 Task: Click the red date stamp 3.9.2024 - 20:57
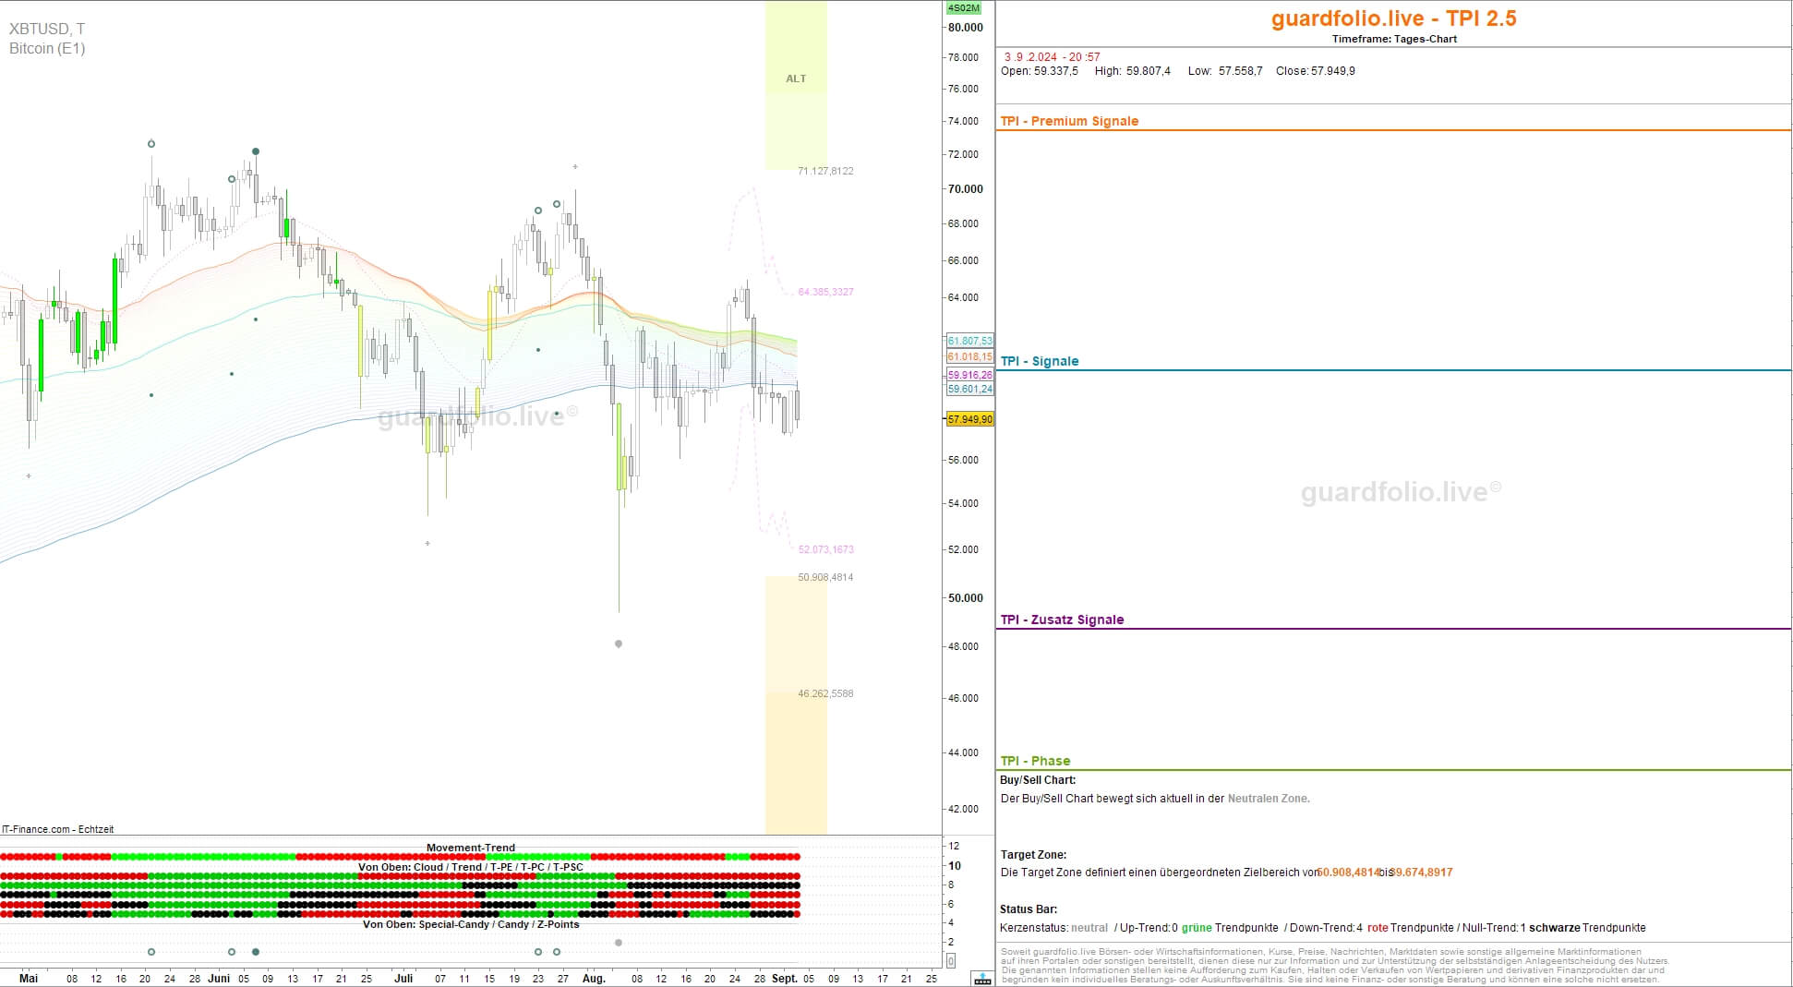1053,57
